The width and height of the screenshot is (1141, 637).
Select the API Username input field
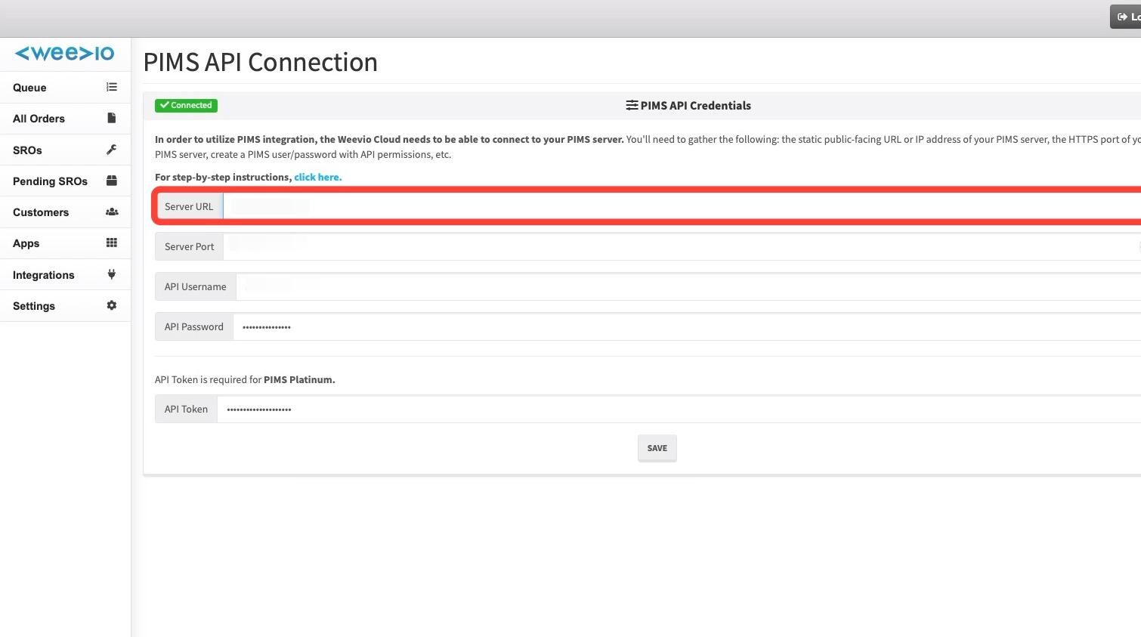[688, 286]
